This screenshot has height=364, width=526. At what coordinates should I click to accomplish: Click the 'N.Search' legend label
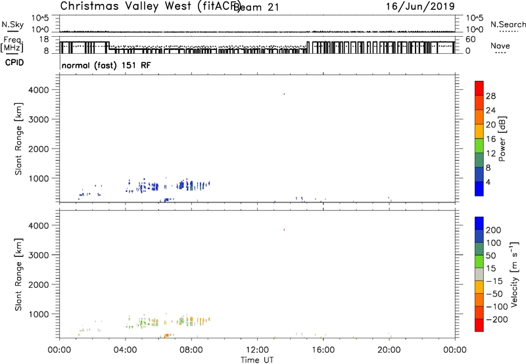point(508,24)
